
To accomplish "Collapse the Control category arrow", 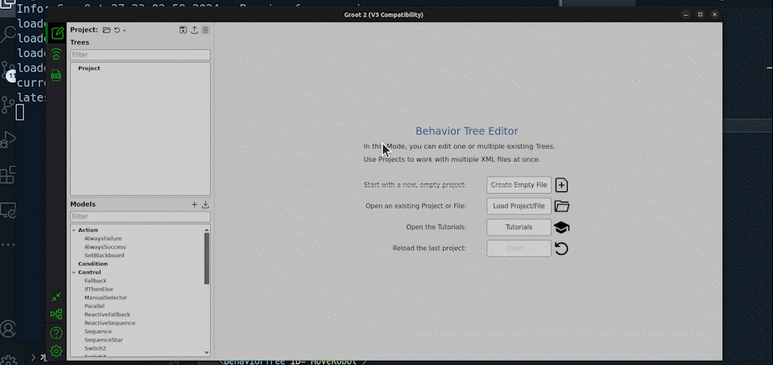I will [74, 273].
